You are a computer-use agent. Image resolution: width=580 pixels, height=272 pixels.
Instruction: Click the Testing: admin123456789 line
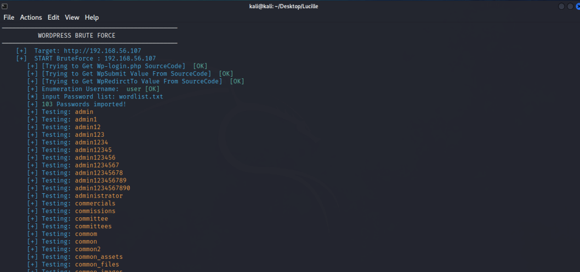77,181
